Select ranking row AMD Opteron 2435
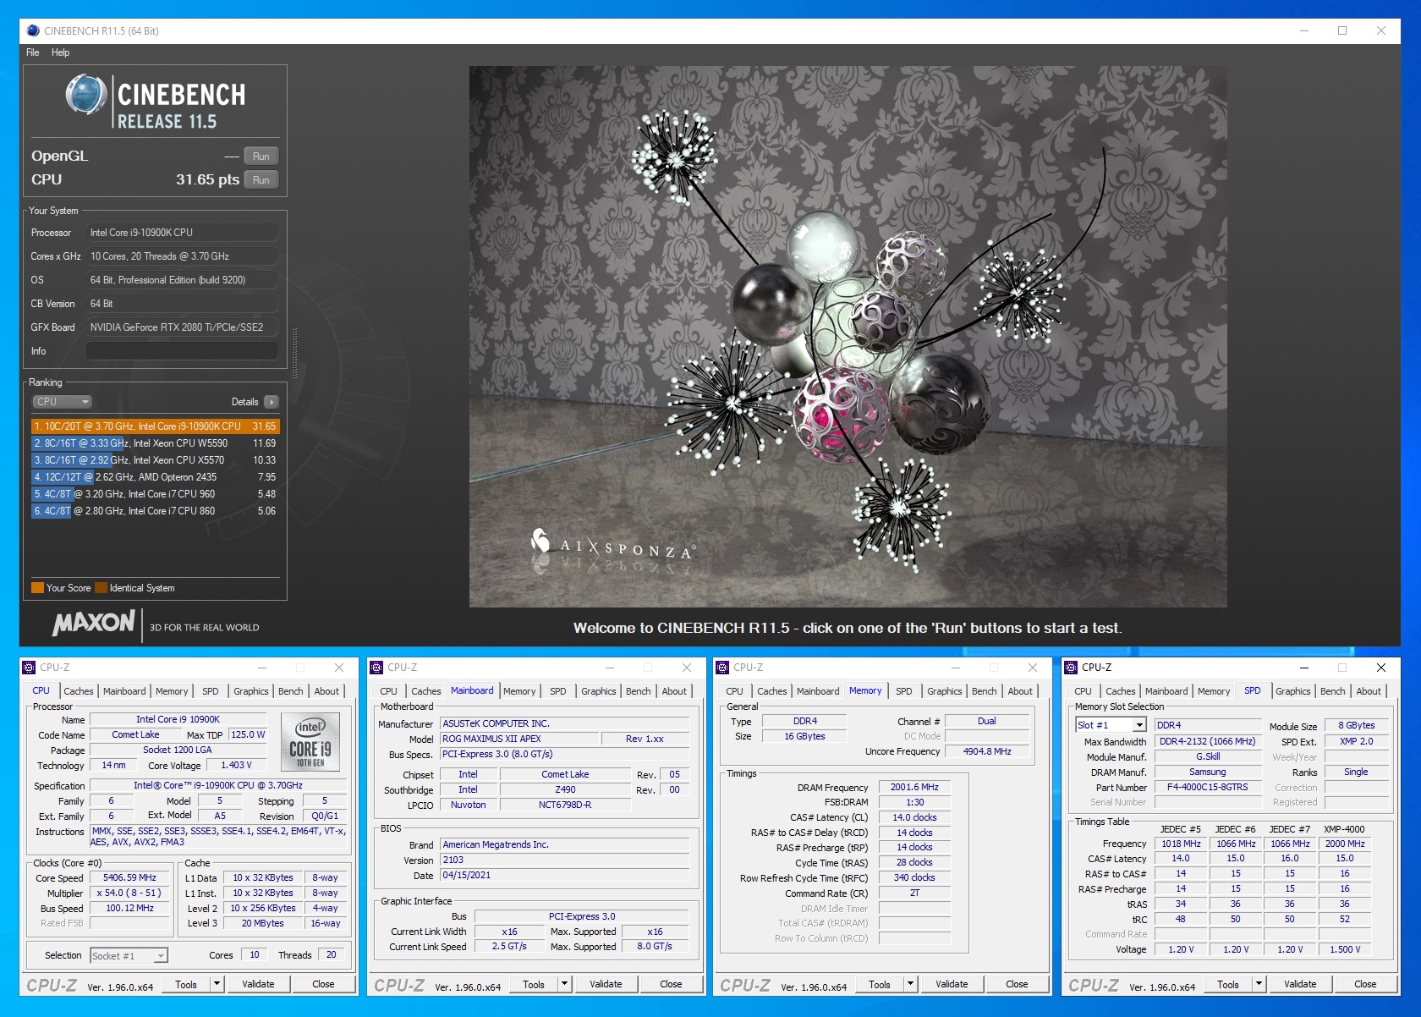The width and height of the screenshot is (1421, 1017). coord(155,477)
